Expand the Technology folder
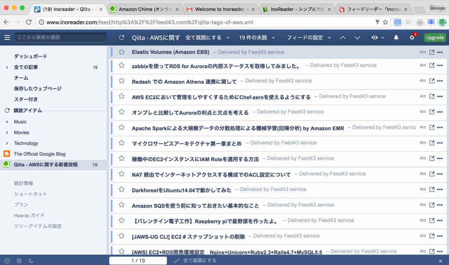The height and width of the screenshot is (265, 449). pos(7,143)
